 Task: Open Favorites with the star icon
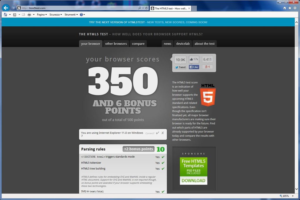[x=290, y=8]
